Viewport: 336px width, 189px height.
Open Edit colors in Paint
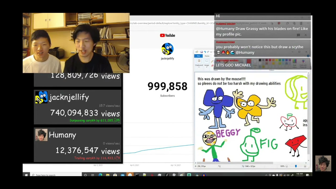click(295, 63)
